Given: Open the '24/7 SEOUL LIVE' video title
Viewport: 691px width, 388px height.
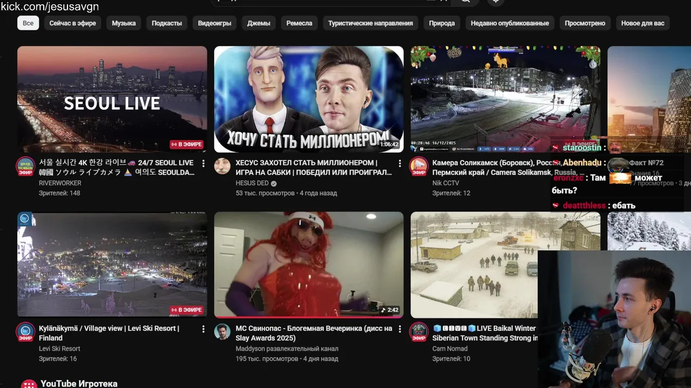Looking at the screenshot, I should [117, 168].
